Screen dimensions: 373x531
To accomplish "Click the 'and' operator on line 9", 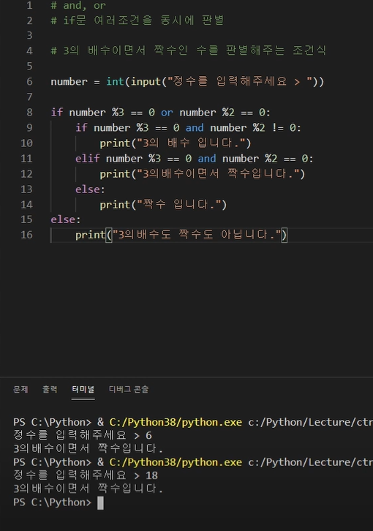I will coord(195,128).
